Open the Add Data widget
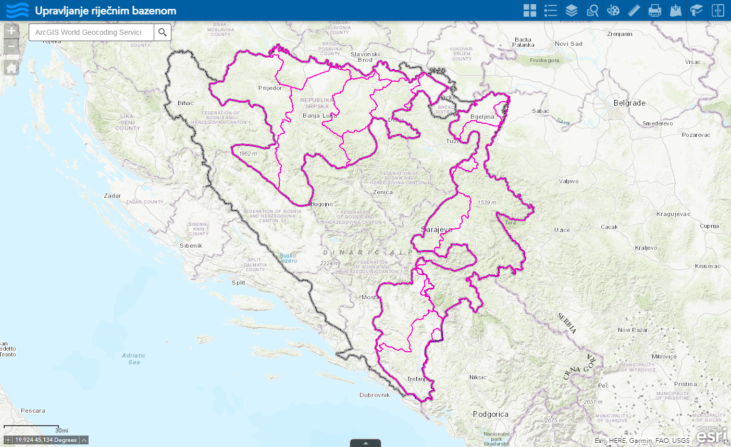This screenshot has height=447, width=731. pos(676,10)
